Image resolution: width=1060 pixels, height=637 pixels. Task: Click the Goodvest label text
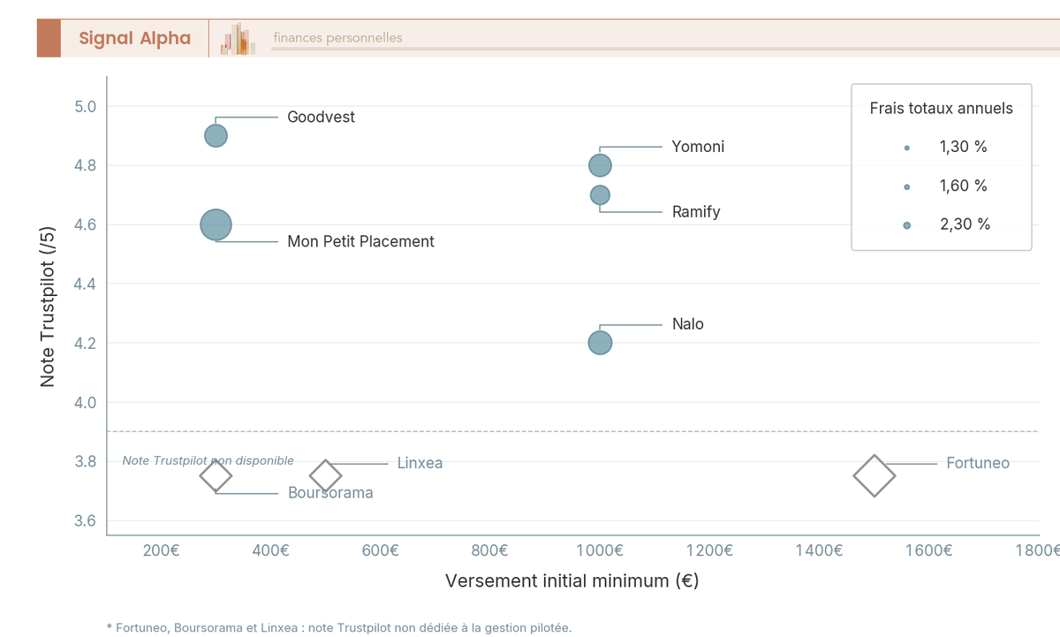click(x=321, y=117)
